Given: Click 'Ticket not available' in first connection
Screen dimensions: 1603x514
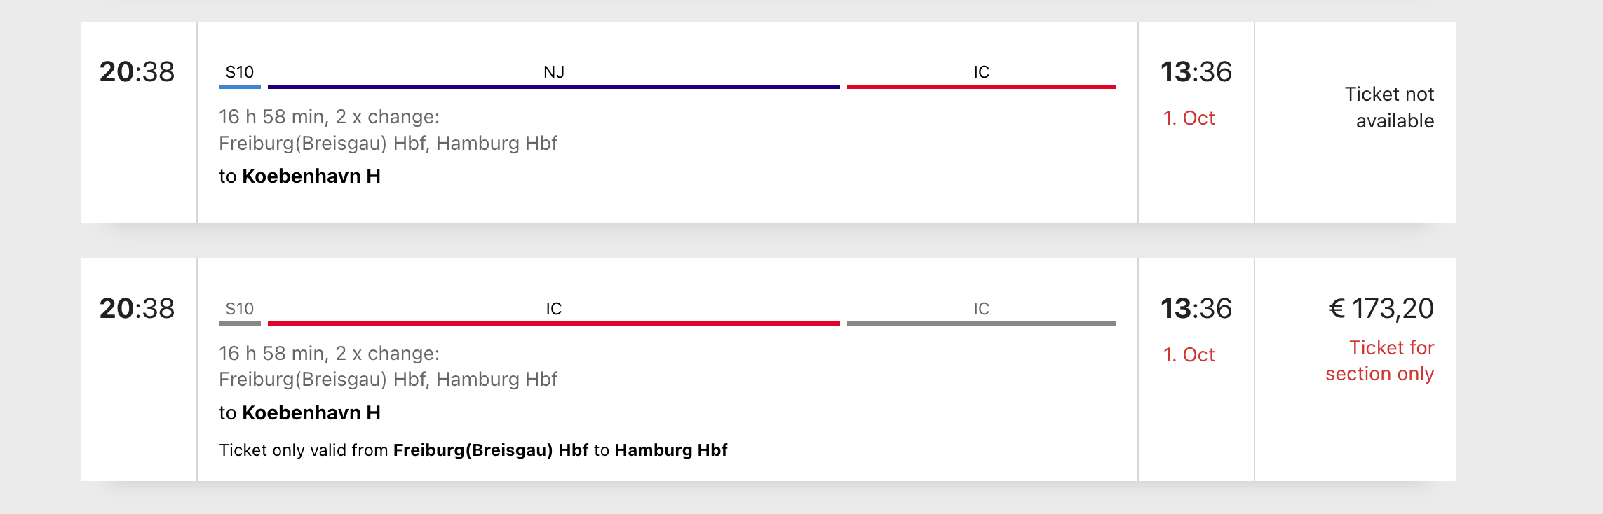Looking at the screenshot, I should (1390, 107).
